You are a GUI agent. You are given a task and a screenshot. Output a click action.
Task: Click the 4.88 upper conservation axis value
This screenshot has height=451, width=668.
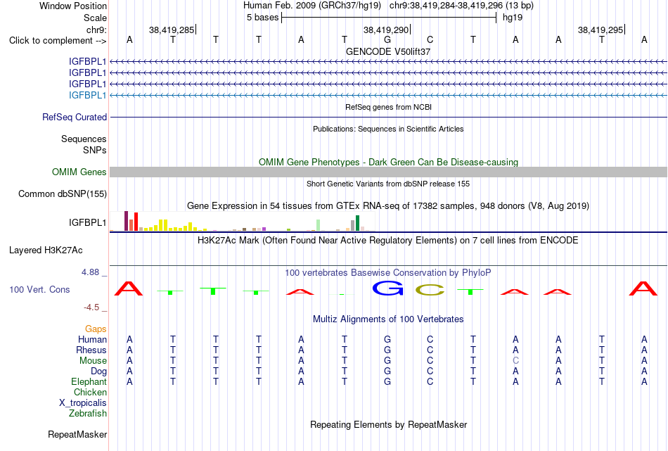(90, 272)
